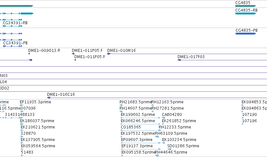
Task: Click the CG4835-RB transcript bar
Action: [246, 14]
